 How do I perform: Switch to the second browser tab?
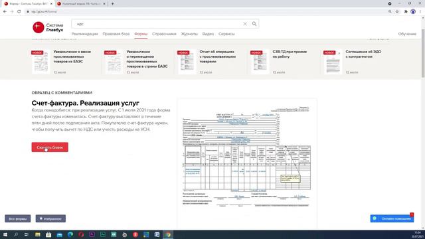click(x=81, y=4)
